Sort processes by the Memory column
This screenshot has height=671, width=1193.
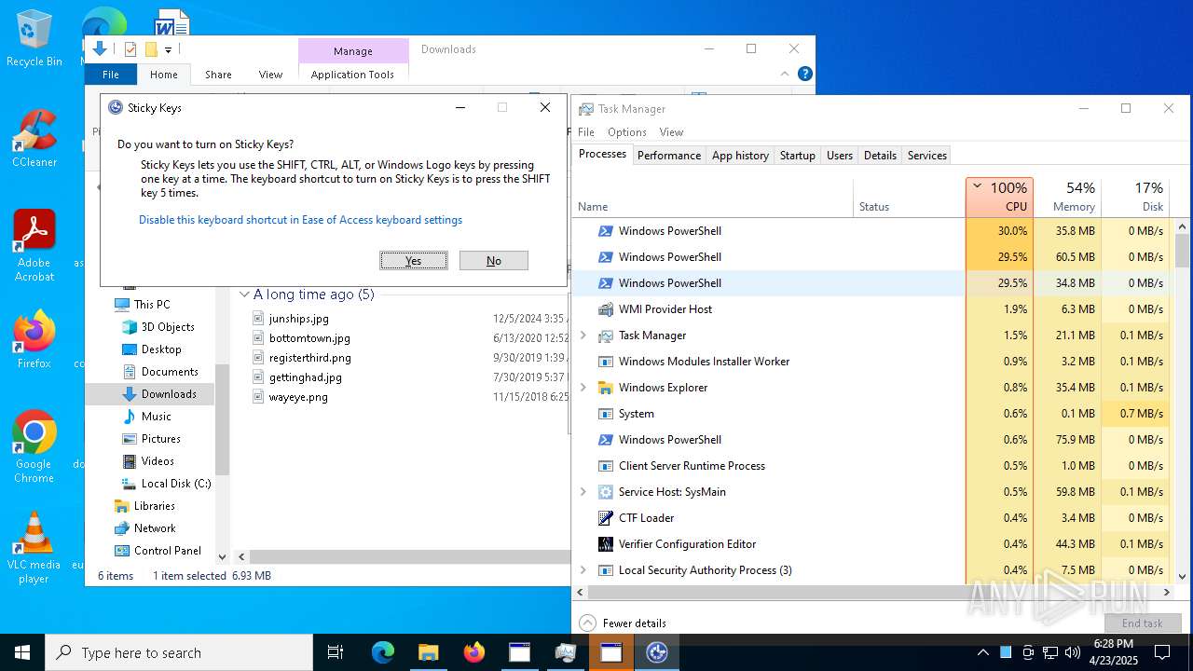(x=1067, y=197)
